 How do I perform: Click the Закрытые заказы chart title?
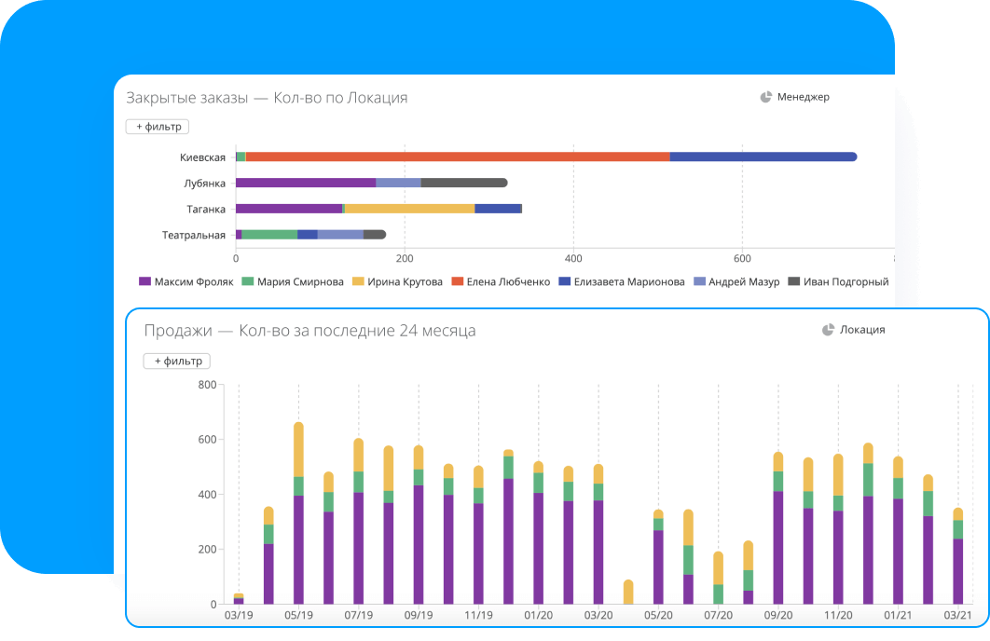[267, 98]
